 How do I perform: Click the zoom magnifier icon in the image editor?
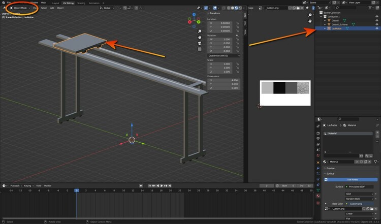point(310,15)
